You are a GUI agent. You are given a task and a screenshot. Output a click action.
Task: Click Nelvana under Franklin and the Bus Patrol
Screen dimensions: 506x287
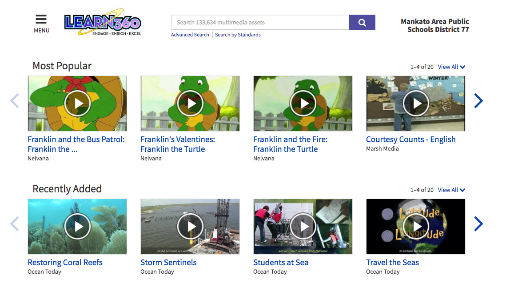tap(38, 158)
